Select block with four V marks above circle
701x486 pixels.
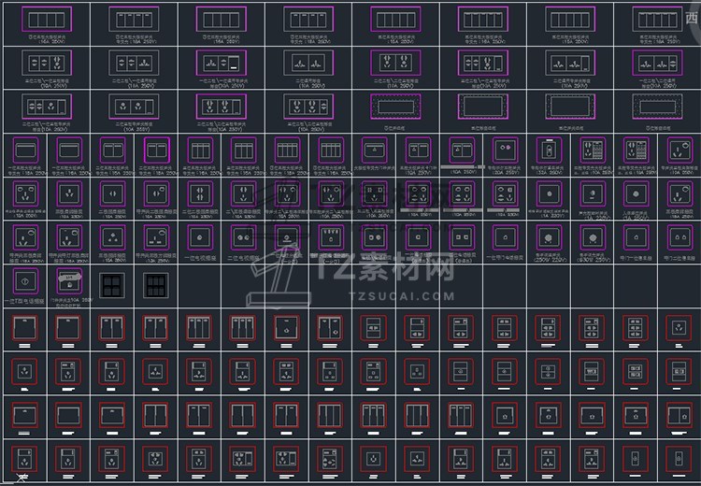pyautogui.click(x=331, y=237)
